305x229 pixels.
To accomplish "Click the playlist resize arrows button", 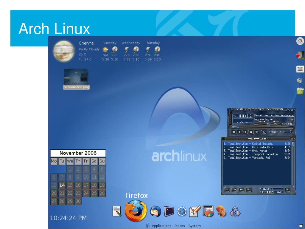I will tap(293, 188).
